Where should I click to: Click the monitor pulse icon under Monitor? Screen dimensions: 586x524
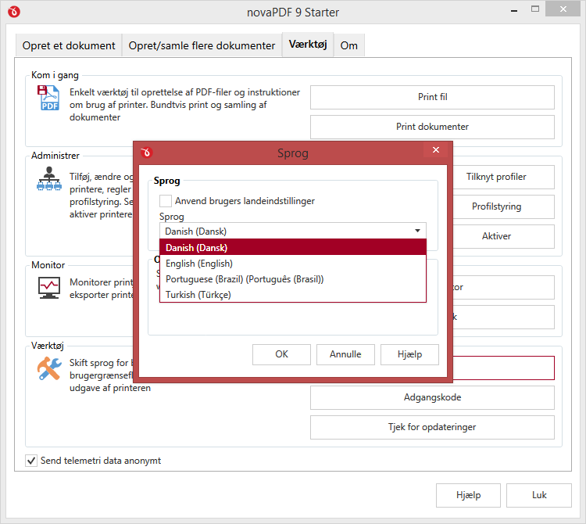click(x=49, y=288)
